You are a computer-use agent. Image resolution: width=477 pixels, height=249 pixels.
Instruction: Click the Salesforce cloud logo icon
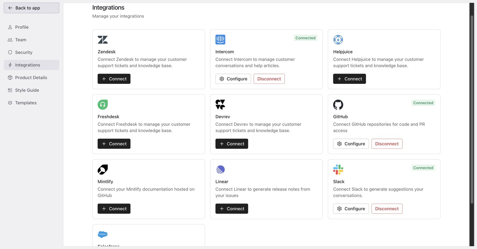[103, 234]
